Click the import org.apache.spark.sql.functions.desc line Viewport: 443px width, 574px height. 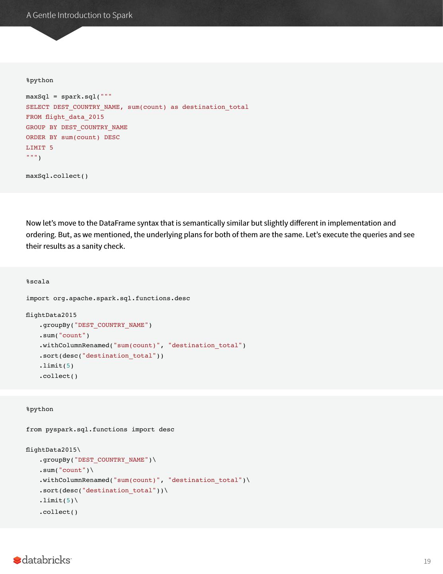tap(108, 299)
